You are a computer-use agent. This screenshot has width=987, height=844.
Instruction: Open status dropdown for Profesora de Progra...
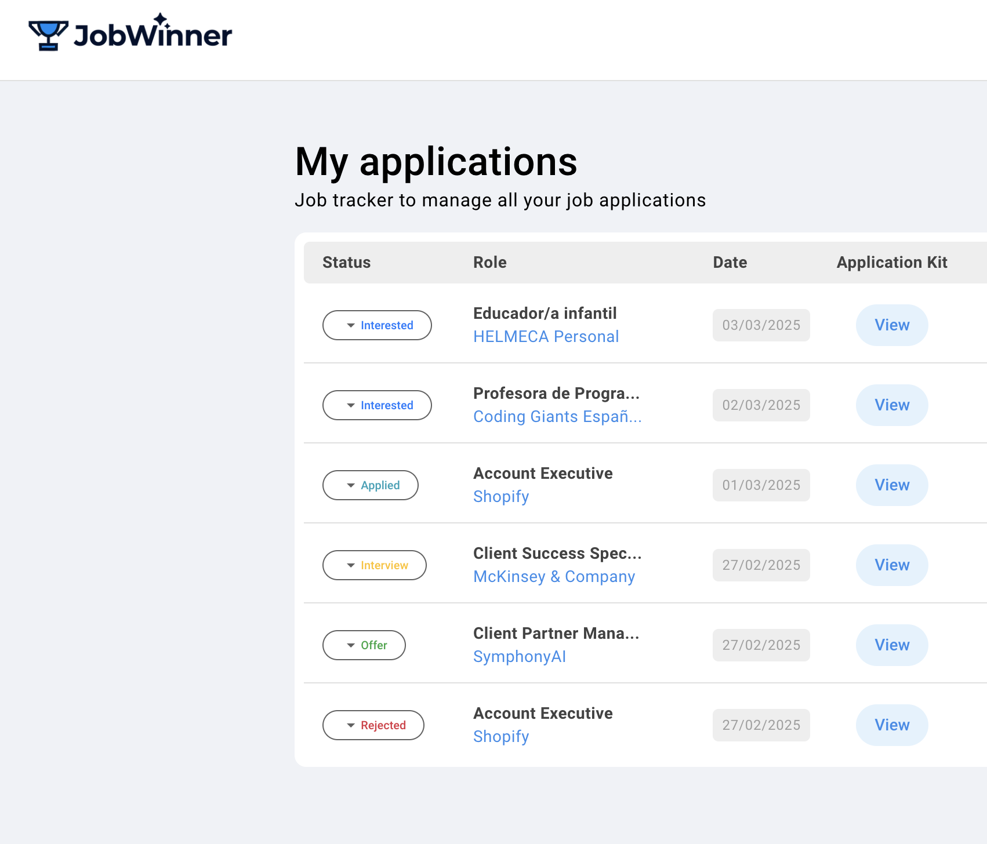coord(377,405)
